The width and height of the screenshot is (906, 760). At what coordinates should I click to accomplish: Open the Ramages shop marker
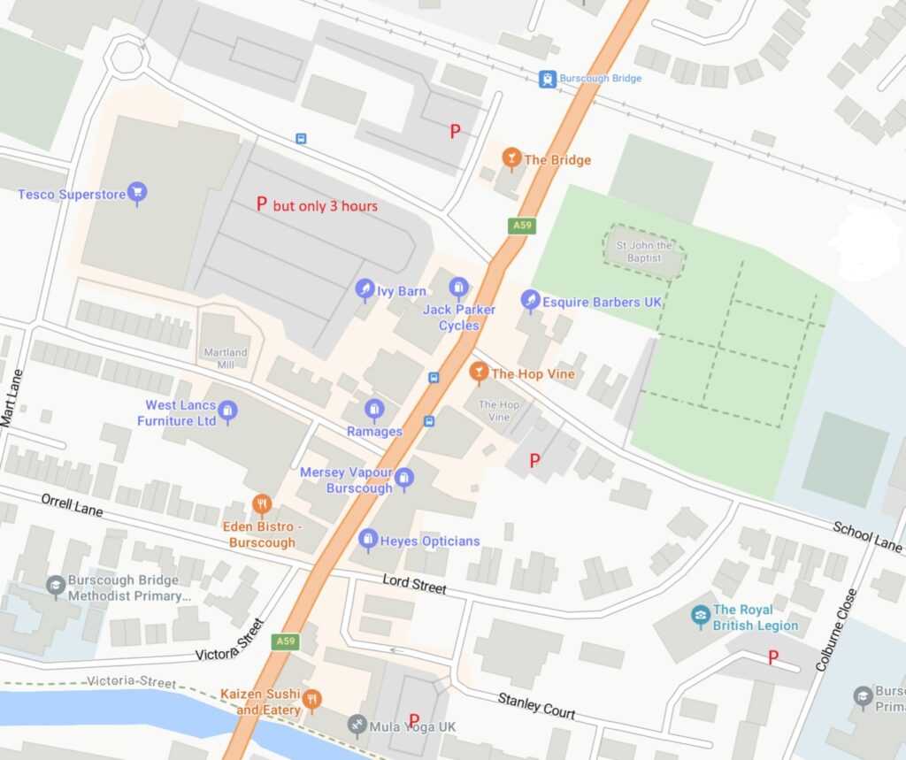click(374, 411)
